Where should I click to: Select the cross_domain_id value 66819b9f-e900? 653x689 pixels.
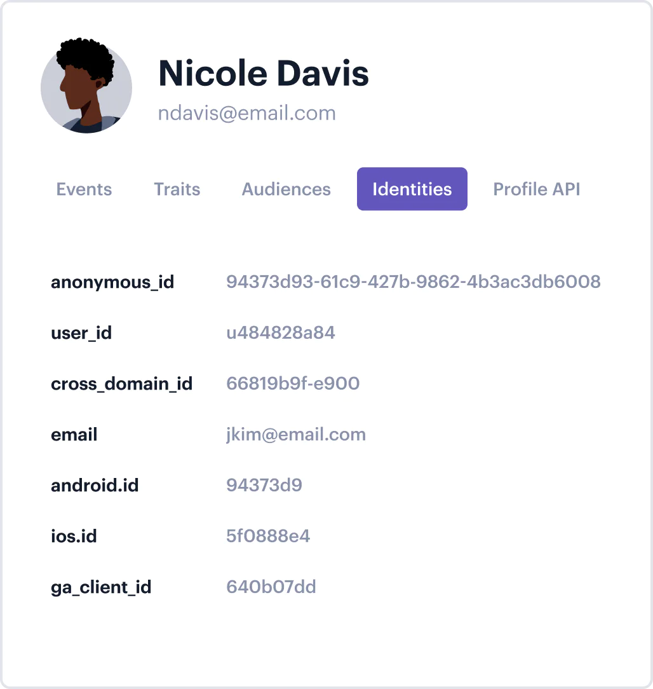point(293,384)
